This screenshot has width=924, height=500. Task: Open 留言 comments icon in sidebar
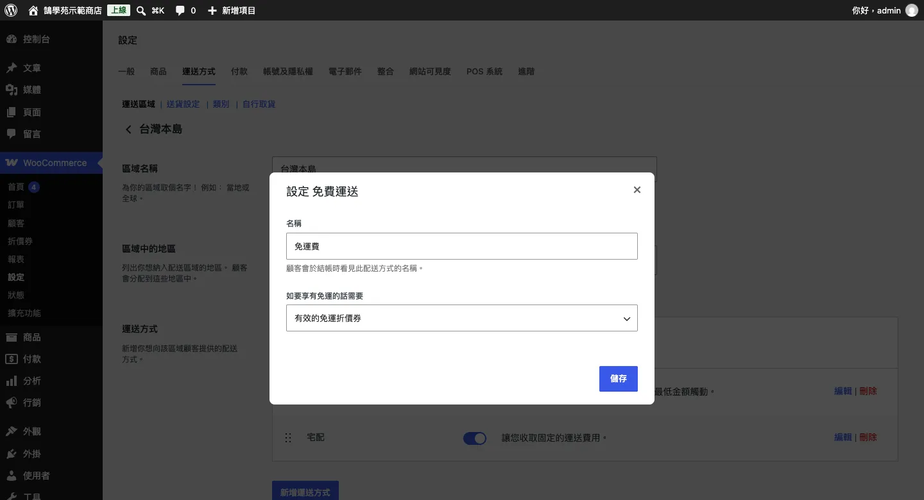point(12,134)
